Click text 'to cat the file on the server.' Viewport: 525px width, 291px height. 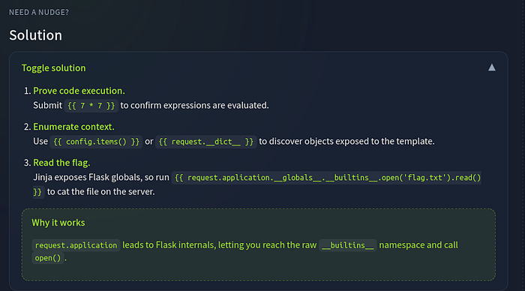(100, 191)
